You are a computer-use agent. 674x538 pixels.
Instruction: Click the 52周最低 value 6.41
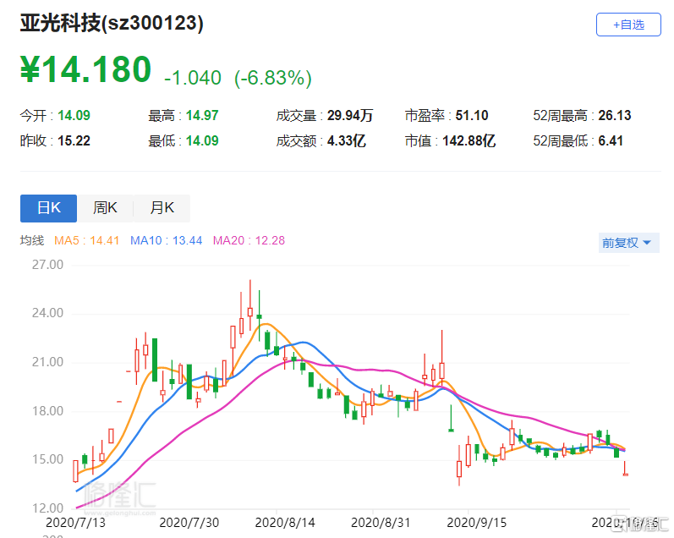(611, 140)
